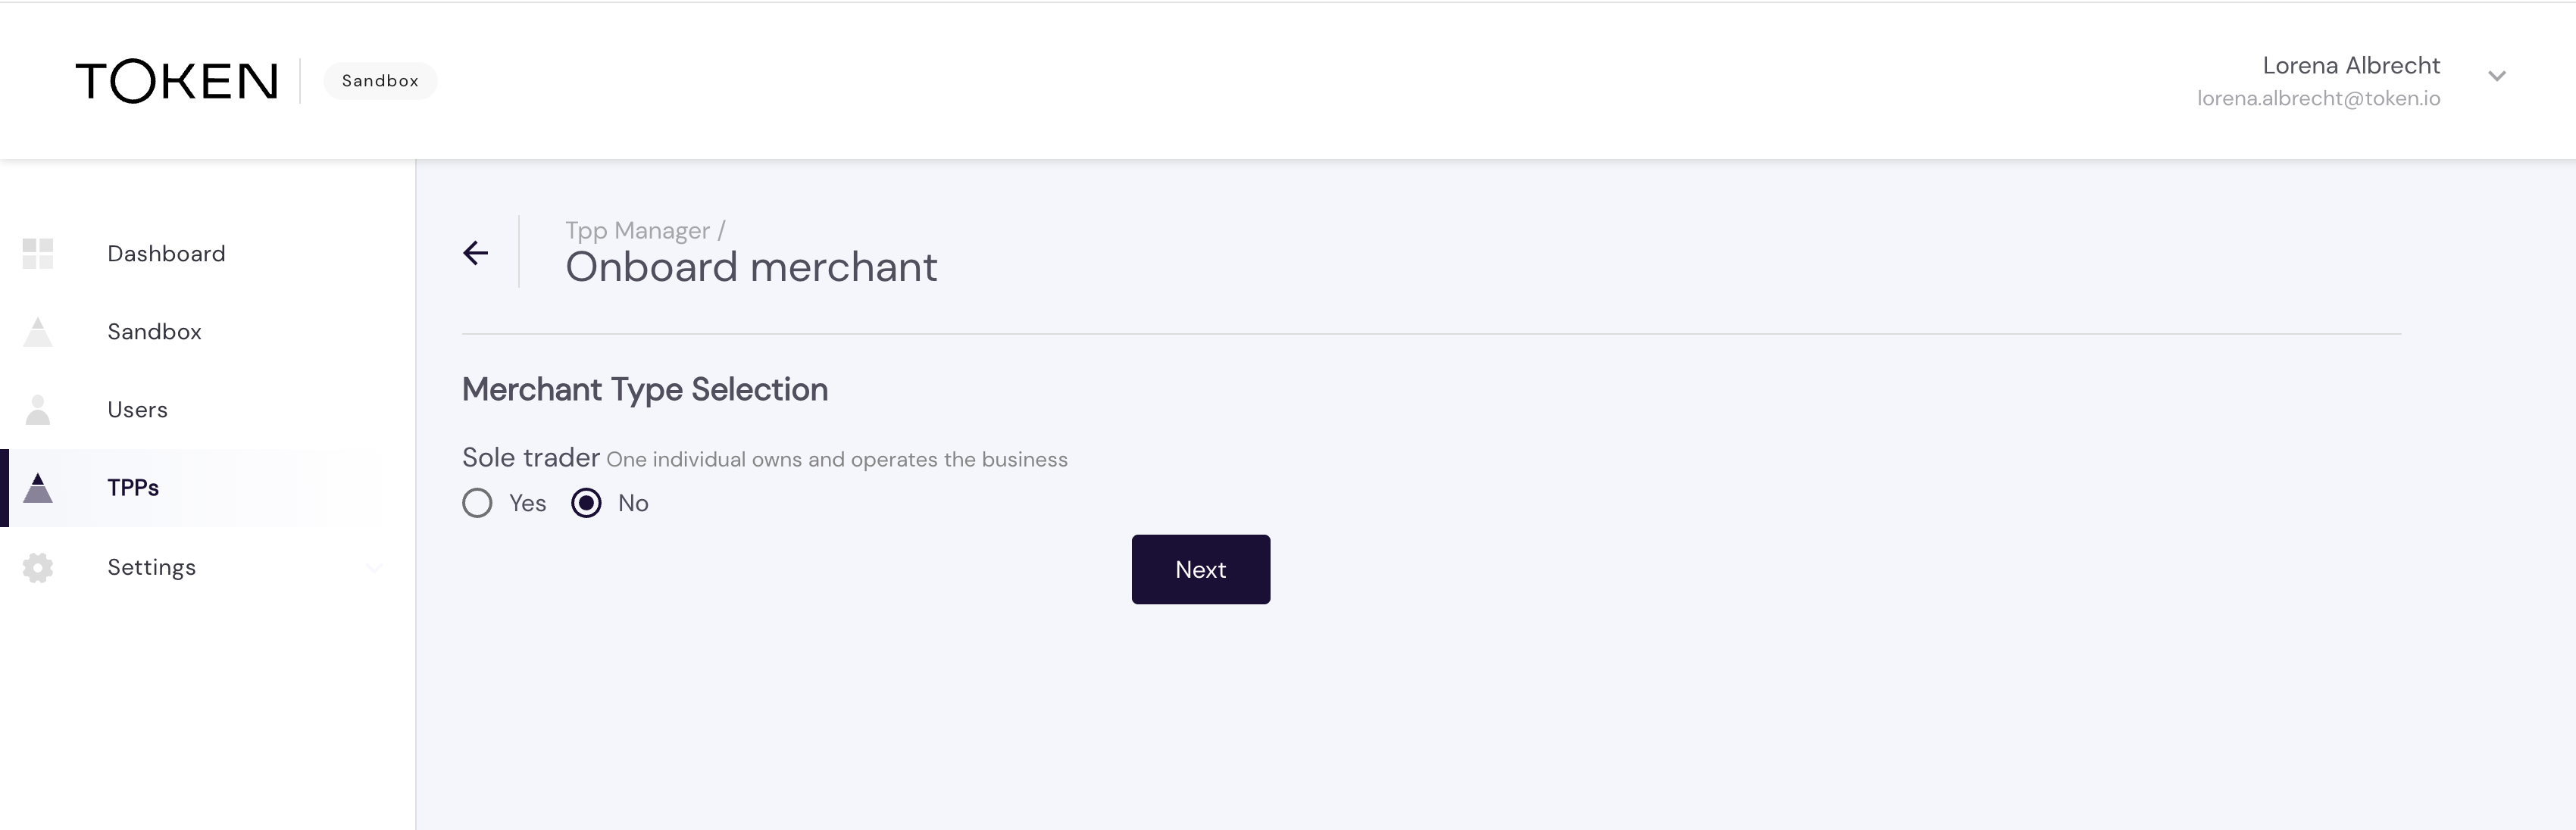
Task: Open the user account dropdown chevron
Action: click(x=2497, y=77)
